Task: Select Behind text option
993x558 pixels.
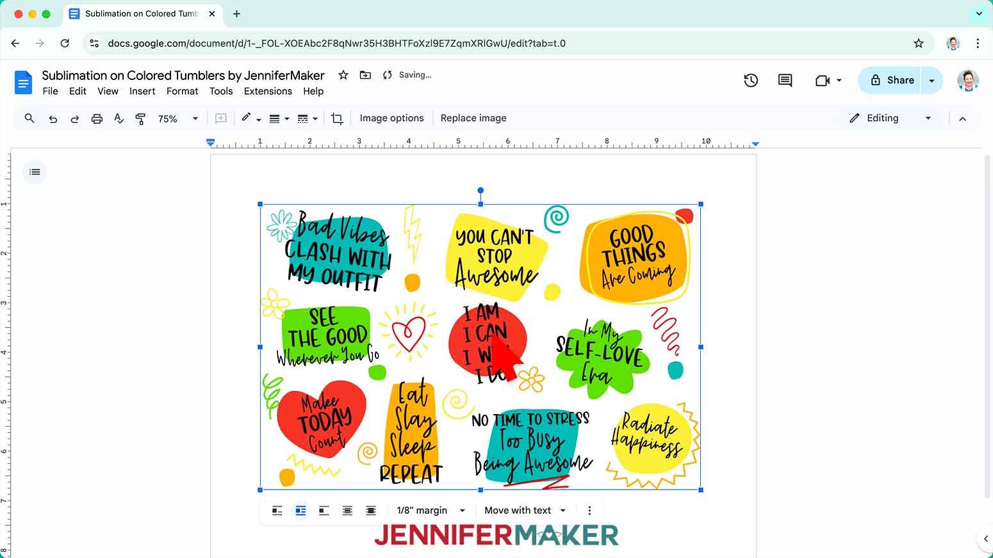Action: (347, 511)
